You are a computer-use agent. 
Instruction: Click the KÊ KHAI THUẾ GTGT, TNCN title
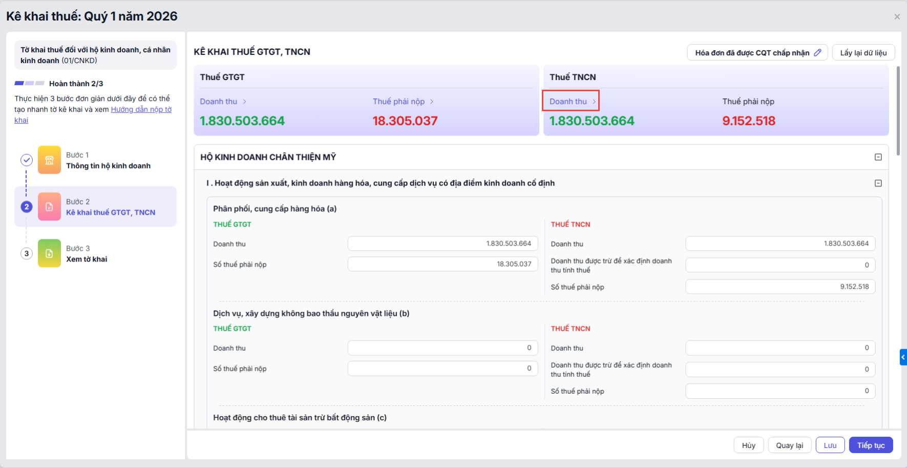pos(252,52)
